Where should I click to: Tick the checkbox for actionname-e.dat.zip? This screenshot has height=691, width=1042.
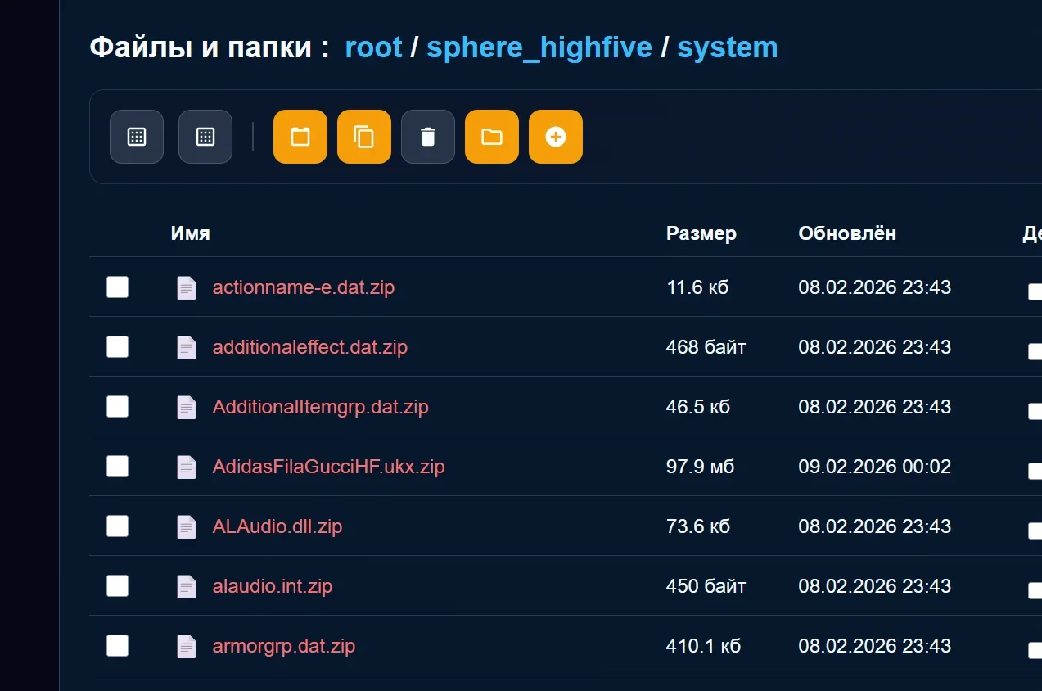117,287
